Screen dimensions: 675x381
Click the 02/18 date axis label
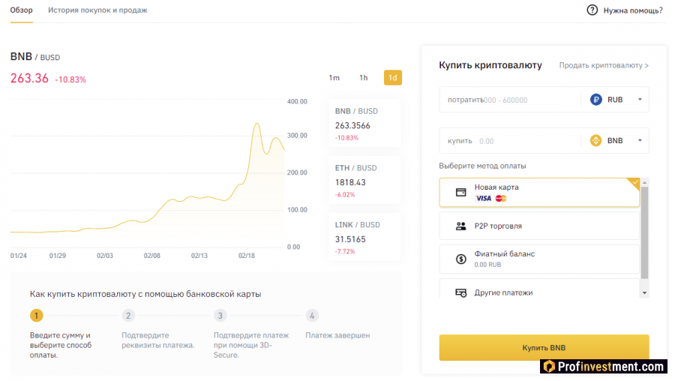tap(247, 256)
